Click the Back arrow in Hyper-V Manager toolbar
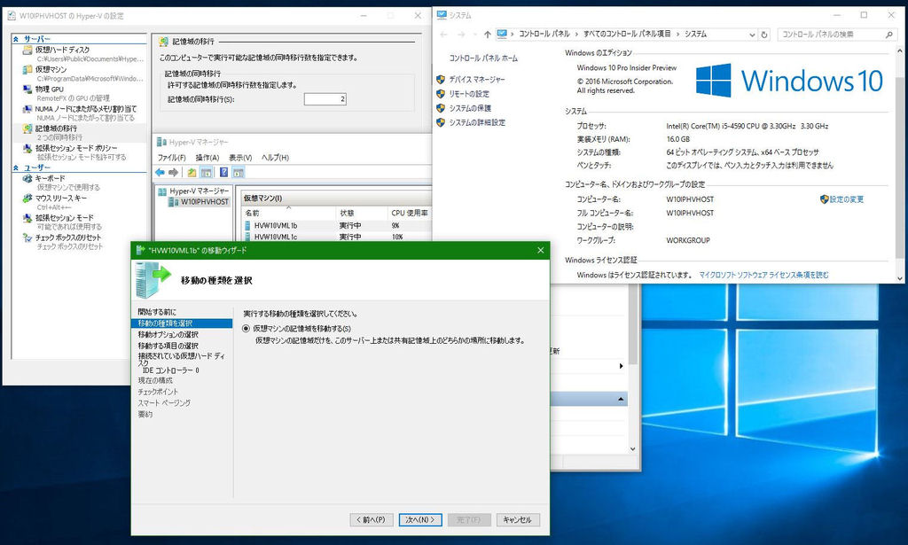The image size is (908, 545). click(x=160, y=173)
